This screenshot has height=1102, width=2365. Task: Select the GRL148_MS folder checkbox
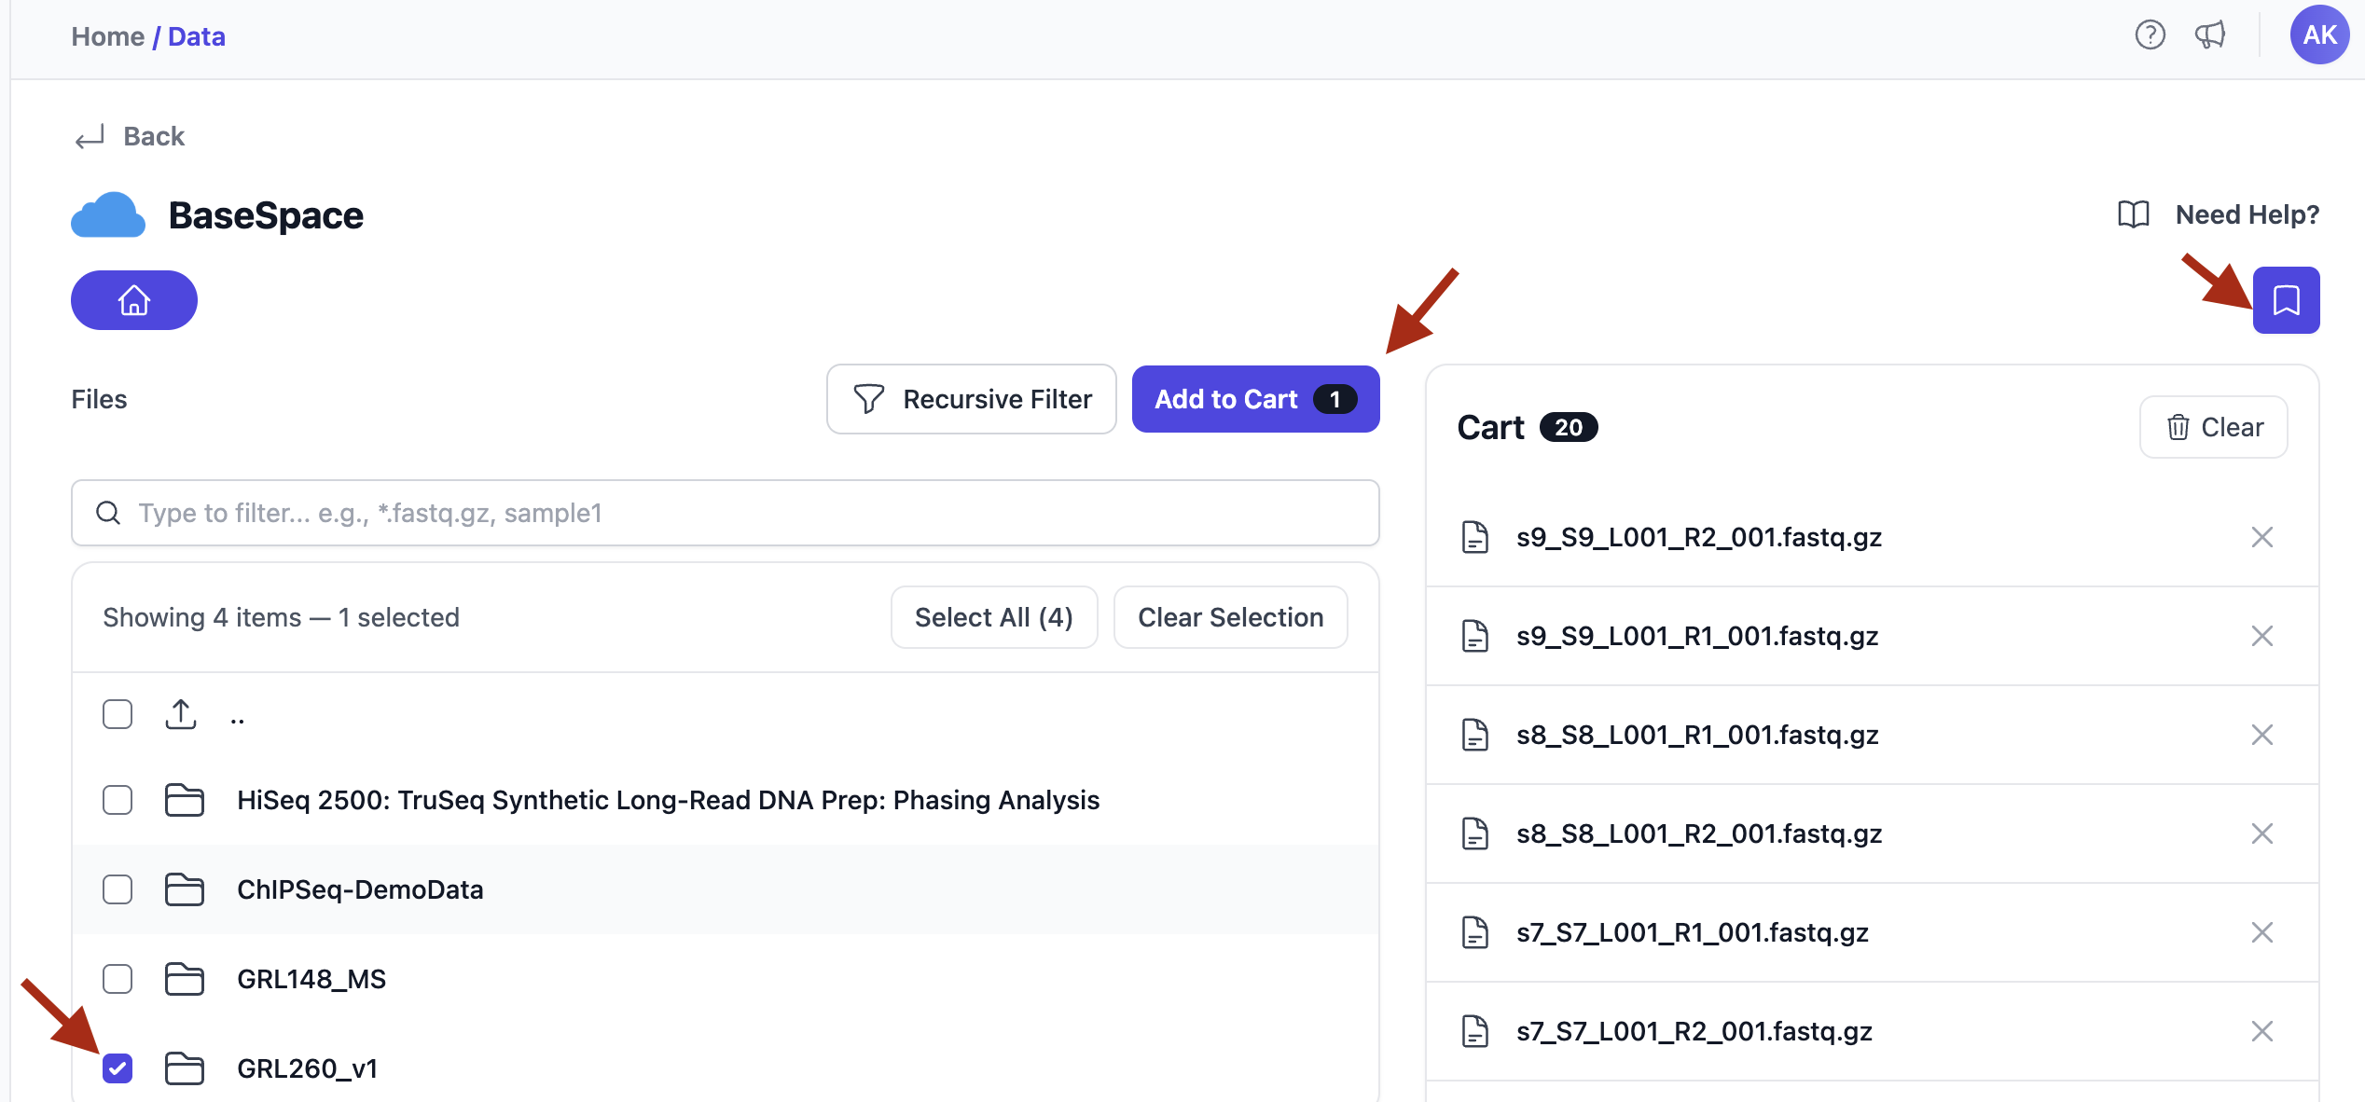pyautogui.click(x=118, y=979)
